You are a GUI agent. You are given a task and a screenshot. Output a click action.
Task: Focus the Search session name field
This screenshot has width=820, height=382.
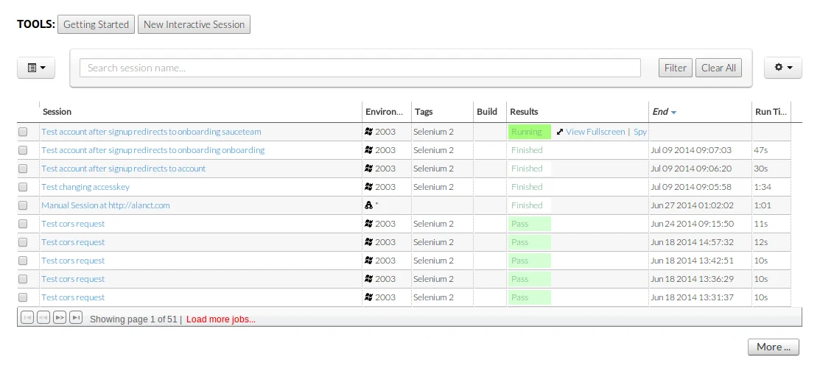point(360,68)
